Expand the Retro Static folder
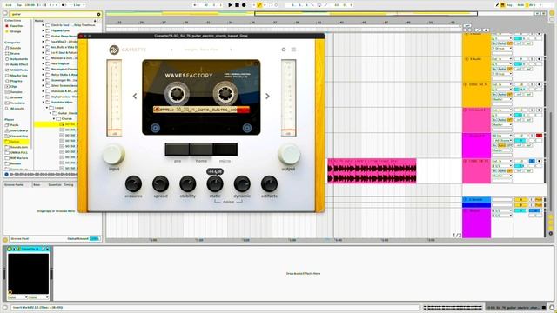Viewport: 557px width, 313px height. [44, 75]
